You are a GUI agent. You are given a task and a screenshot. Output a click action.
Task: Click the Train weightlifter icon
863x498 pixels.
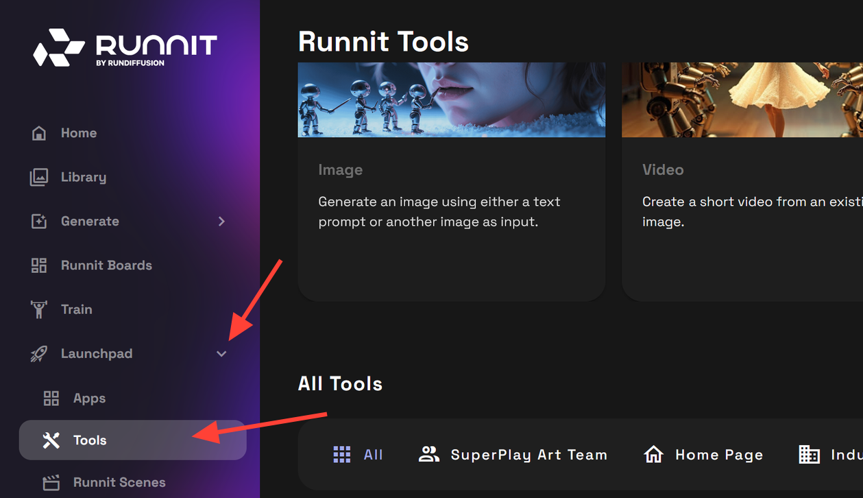(39, 309)
